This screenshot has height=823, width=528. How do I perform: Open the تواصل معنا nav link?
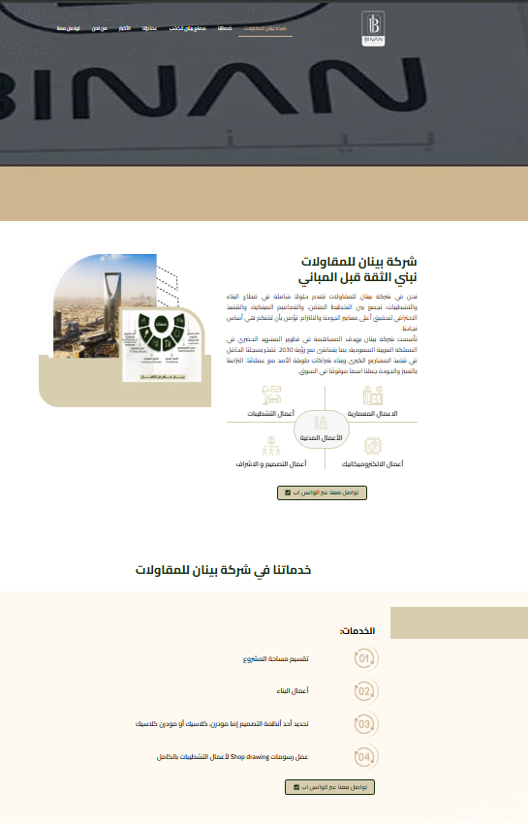(69, 28)
